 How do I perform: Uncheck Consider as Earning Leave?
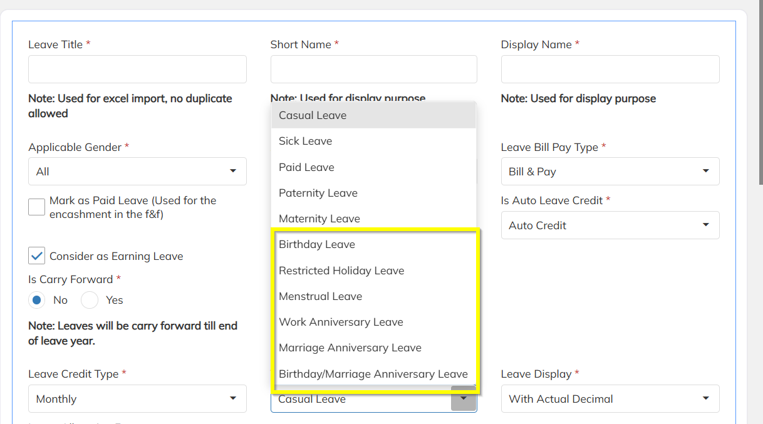coord(37,256)
